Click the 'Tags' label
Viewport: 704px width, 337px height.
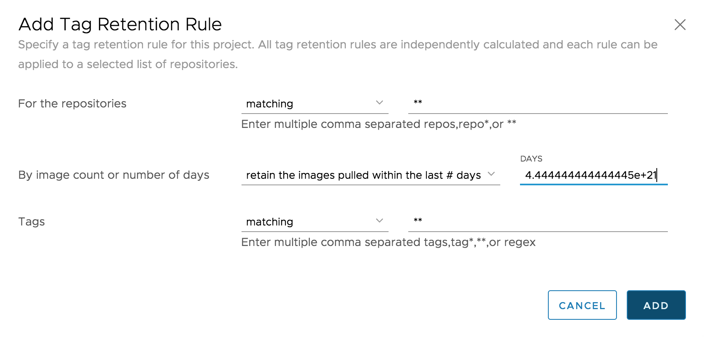[x=31, y=221]
